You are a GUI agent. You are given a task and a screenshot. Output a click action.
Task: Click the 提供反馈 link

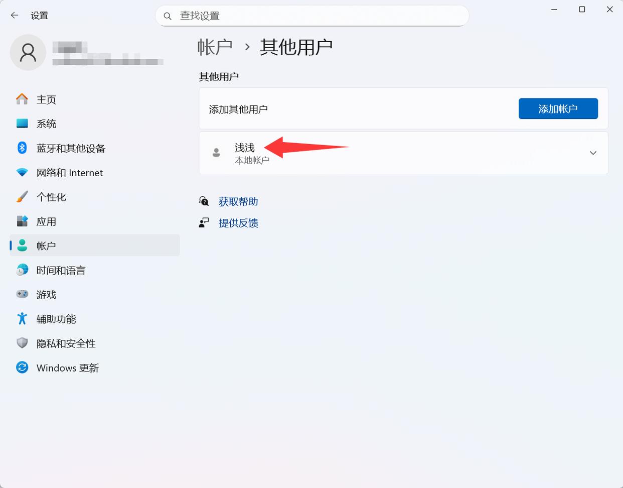coord(238,223)
